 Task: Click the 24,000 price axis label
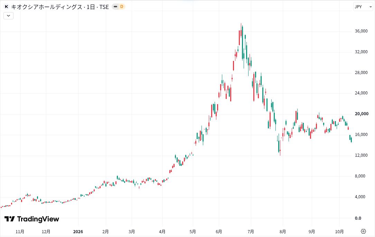361,93
